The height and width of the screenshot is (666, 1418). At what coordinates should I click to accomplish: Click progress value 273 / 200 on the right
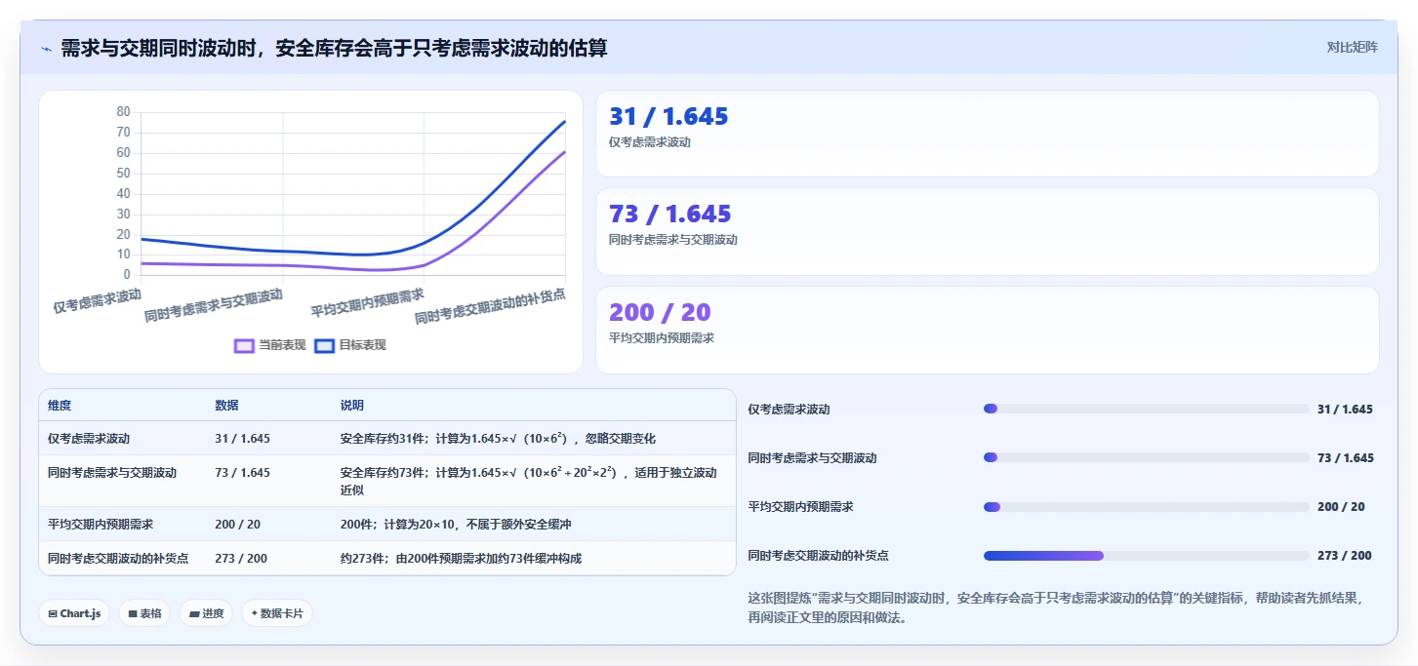pos(1344,556)
